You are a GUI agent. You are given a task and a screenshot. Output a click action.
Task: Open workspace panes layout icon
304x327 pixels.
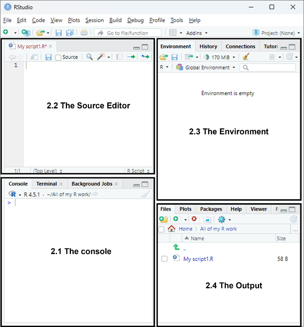173,33
